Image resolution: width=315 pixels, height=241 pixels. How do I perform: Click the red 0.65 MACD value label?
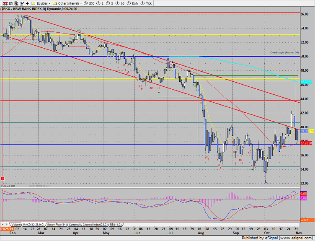point(304,194)
